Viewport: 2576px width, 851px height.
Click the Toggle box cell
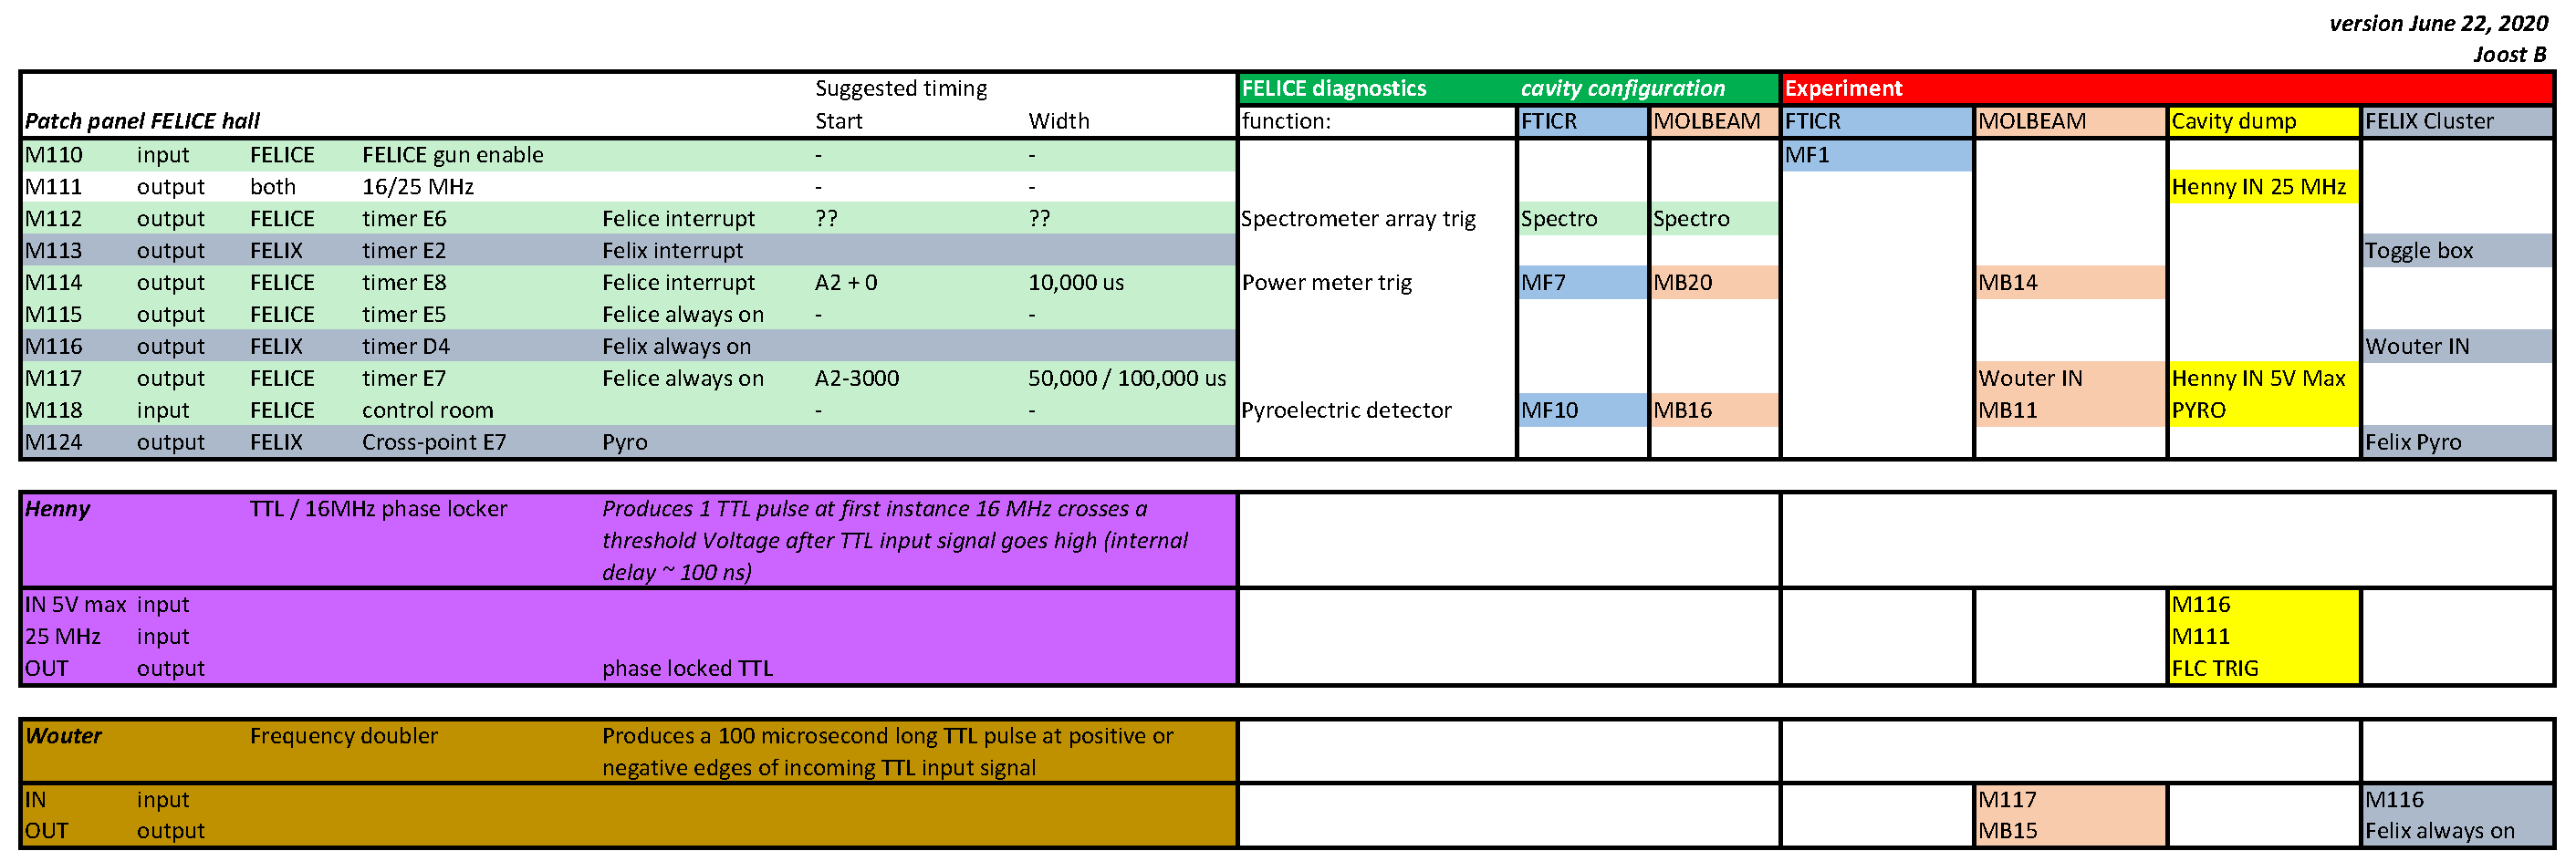(x=2417, y=251)
